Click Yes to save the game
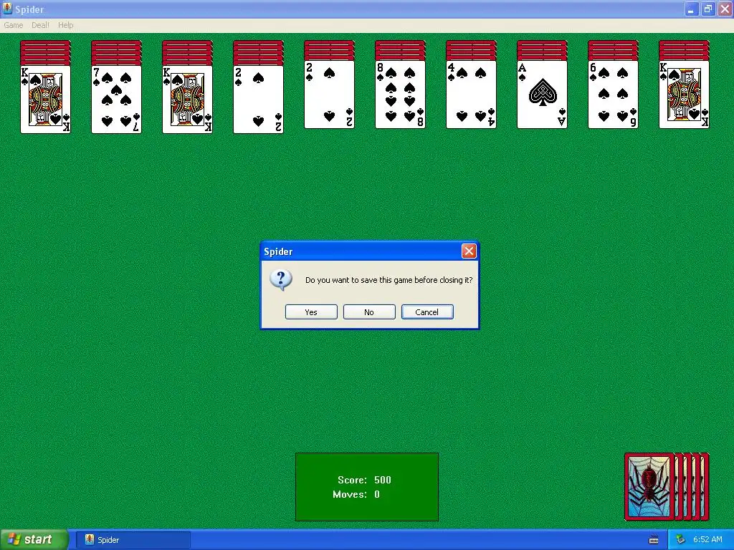The width and height of the screenshot is (734, 550). coord(311,312)
